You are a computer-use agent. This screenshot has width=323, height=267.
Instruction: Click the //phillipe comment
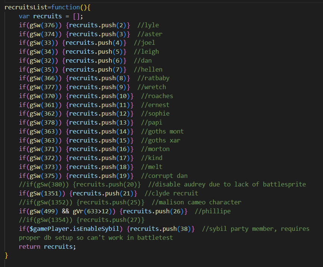point(213,211)
